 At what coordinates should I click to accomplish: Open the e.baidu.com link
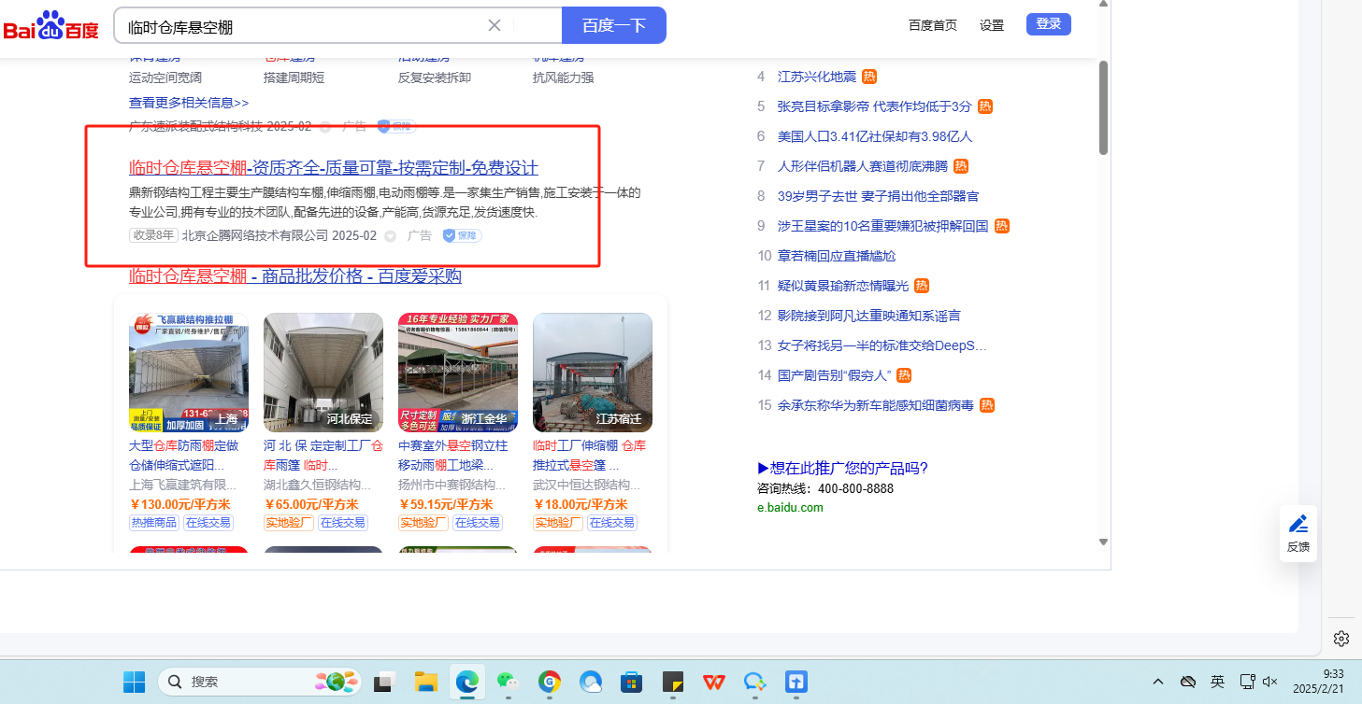[x=790, y=507]
